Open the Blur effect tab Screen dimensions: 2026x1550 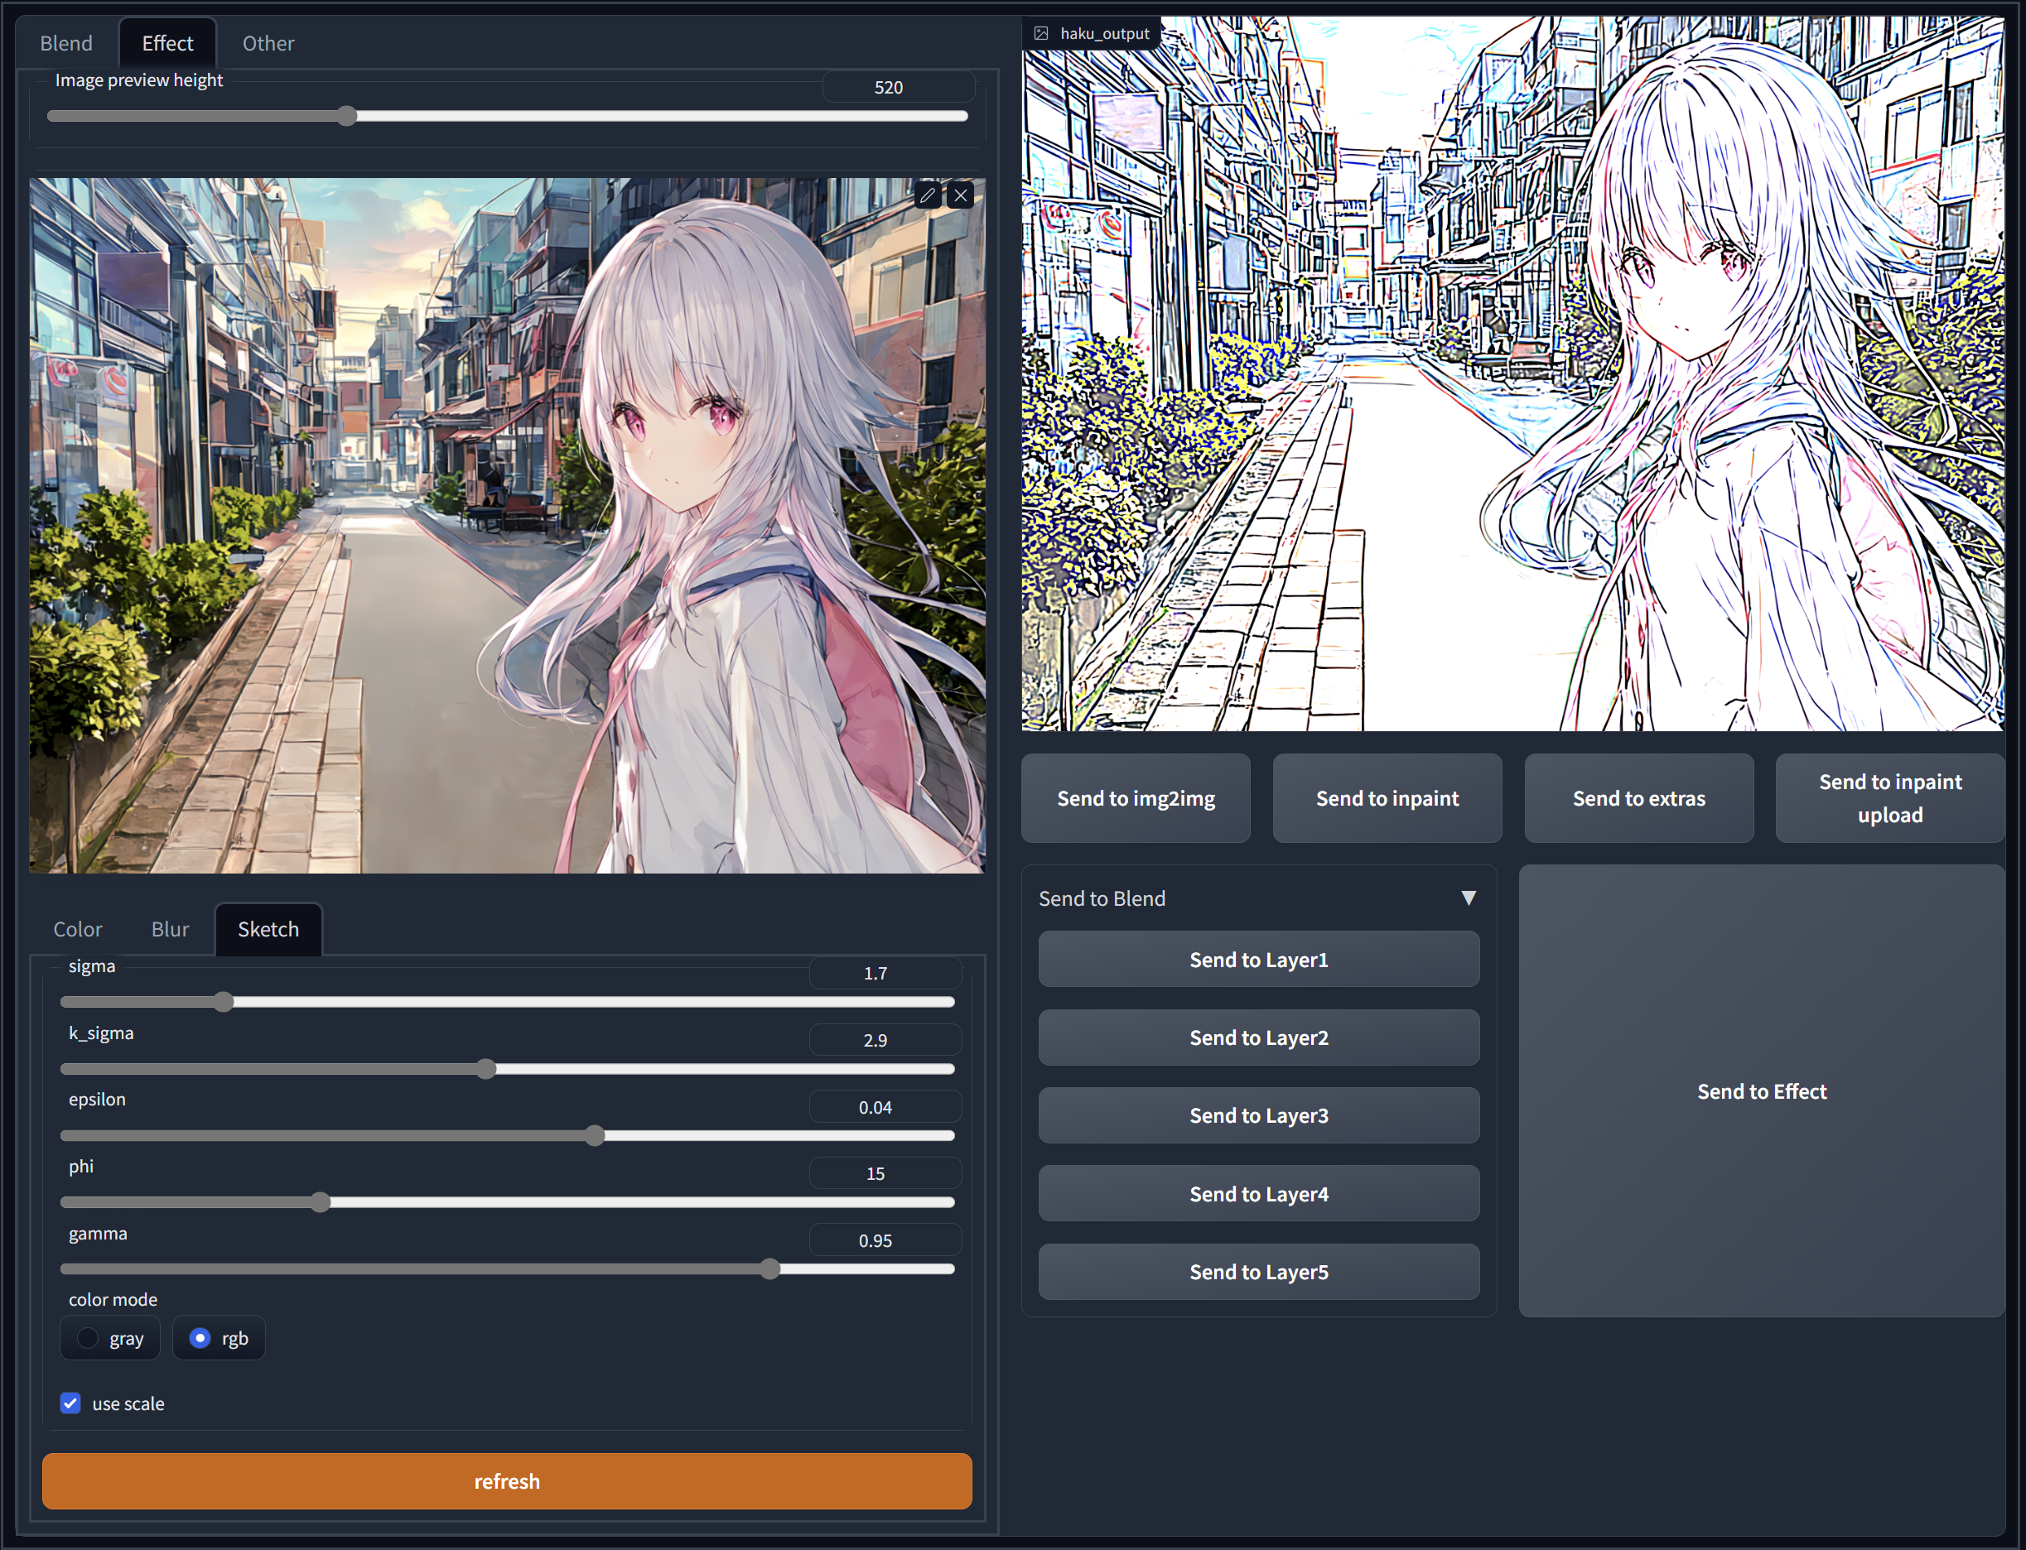coord(170,929)
